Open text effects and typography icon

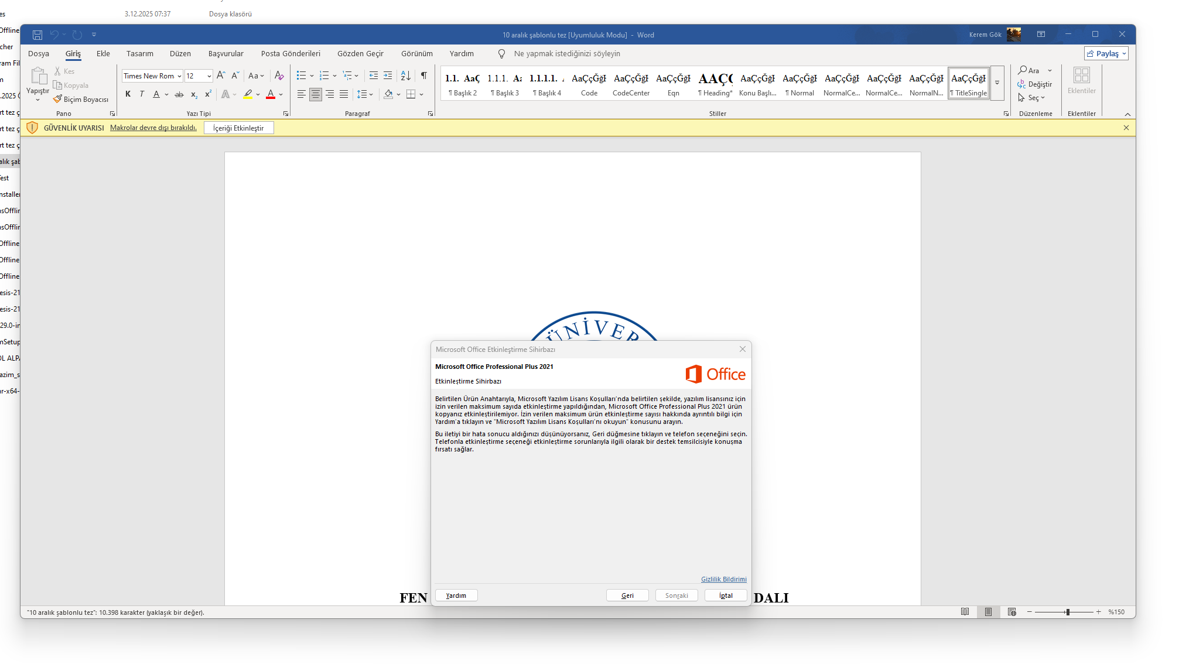point(225,94)
